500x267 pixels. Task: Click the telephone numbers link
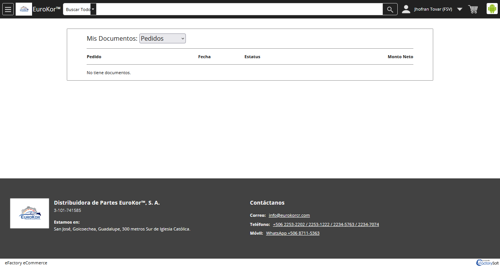[x=326, y=224]
